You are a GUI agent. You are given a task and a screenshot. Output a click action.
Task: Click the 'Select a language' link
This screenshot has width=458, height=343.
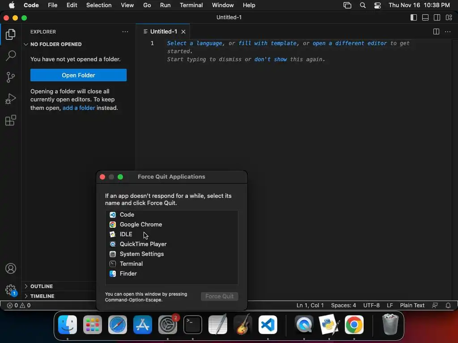(x=195, y=43)
